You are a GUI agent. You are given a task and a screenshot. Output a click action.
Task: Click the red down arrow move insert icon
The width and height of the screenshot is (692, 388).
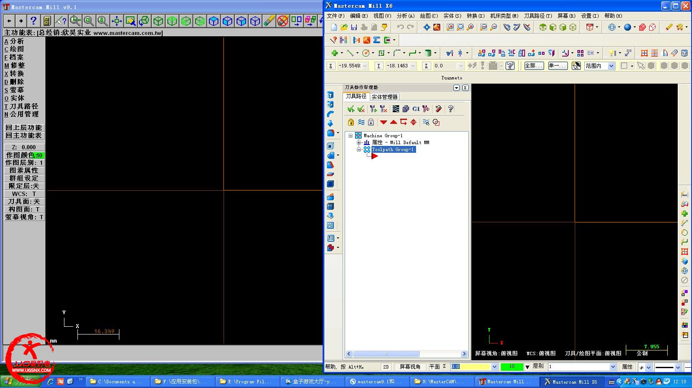click(x=383, y=122)
